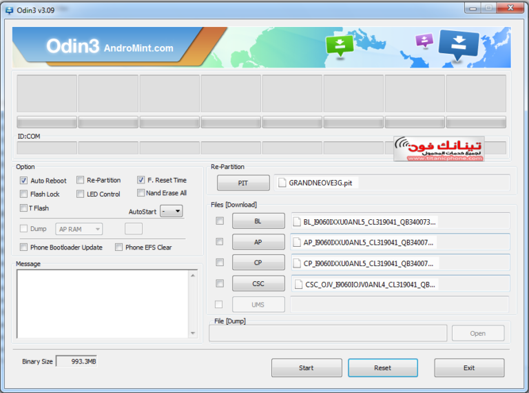The height and width of the screenshot is (393, 529).
Task: Click the Open button for File Dump
Action: point(478,333)
